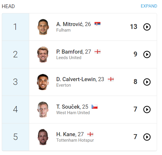The image size is (162, 155).
Task: Play Mitrović's headed goals video
Action: coord(147,27)
